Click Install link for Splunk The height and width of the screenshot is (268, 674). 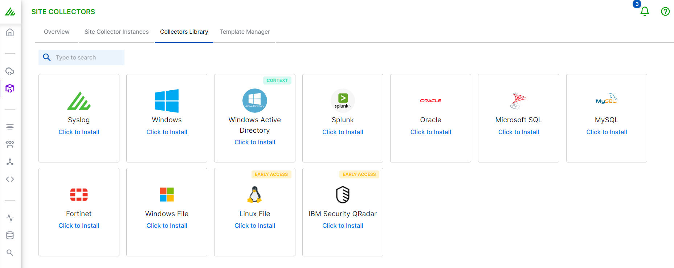pos(343,132)
